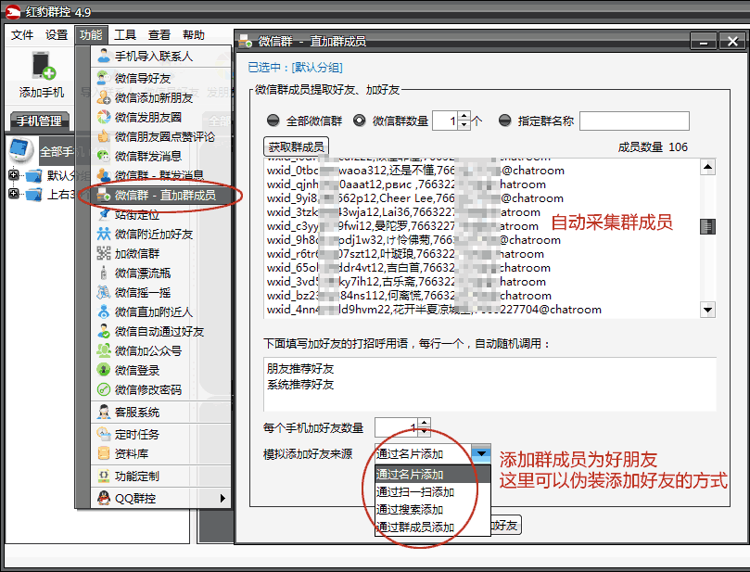Image resolution: width=750 pixels, height=572 pixels.
Task: Select the 全部微信群 radio button
Action: (x=273, y=121)
